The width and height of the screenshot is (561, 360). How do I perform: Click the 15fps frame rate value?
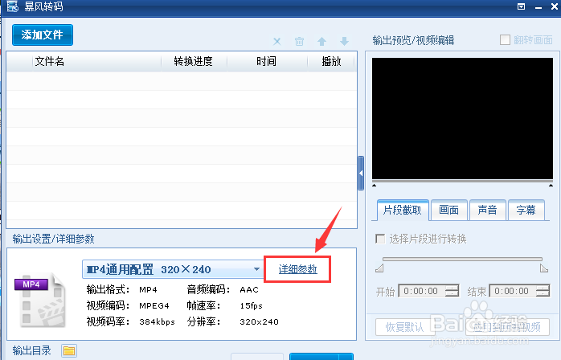[251, 305]
